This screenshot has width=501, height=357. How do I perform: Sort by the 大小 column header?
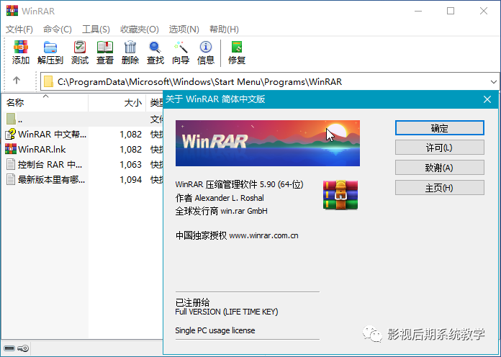tap(117, 103)
